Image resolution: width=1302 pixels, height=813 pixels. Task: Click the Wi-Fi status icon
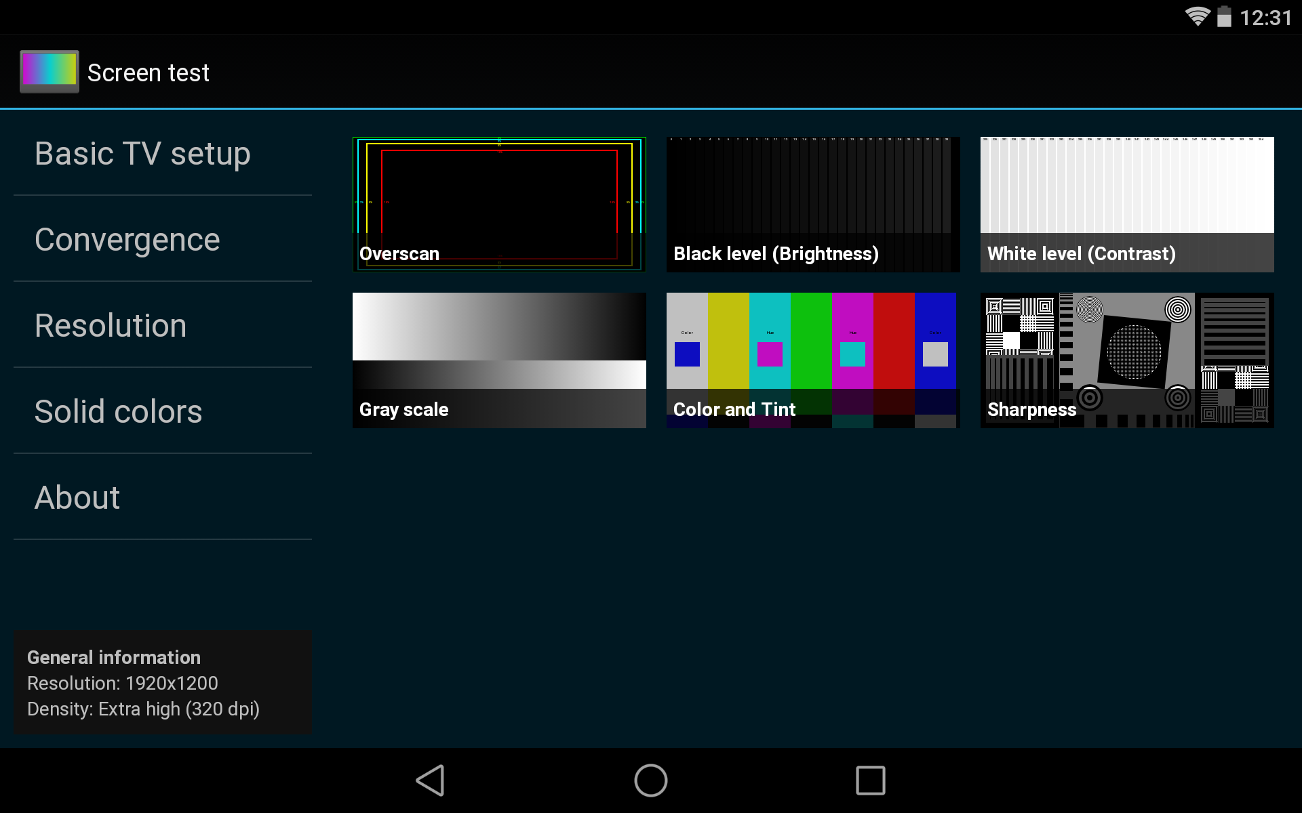click(x=1198, y=17)
